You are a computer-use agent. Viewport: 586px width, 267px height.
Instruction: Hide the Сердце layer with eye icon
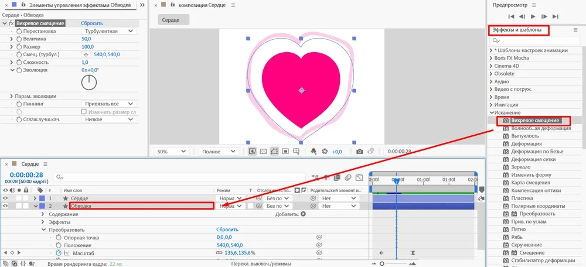(6, 198)
